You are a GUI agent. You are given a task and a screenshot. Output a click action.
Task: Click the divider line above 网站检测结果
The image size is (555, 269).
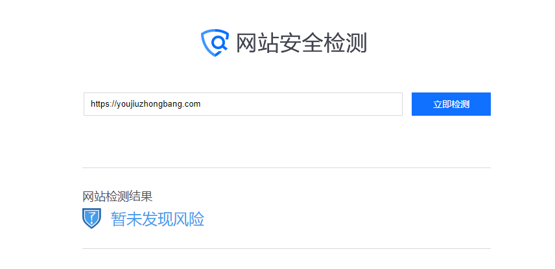pyautogui.click(x=287, y=167)
